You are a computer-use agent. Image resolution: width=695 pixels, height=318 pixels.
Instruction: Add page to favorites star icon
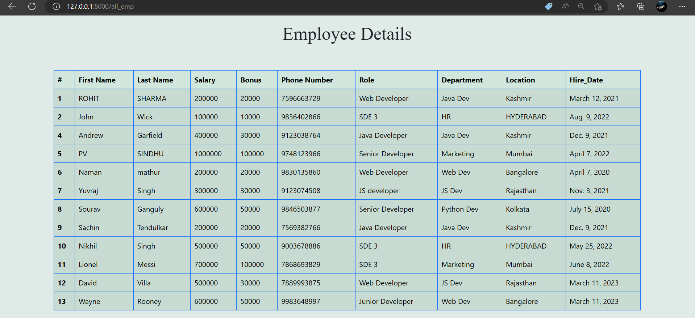[x=598, y=7]
